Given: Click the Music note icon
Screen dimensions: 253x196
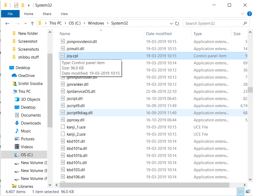Looking at the screenshot, I should 17,131.
